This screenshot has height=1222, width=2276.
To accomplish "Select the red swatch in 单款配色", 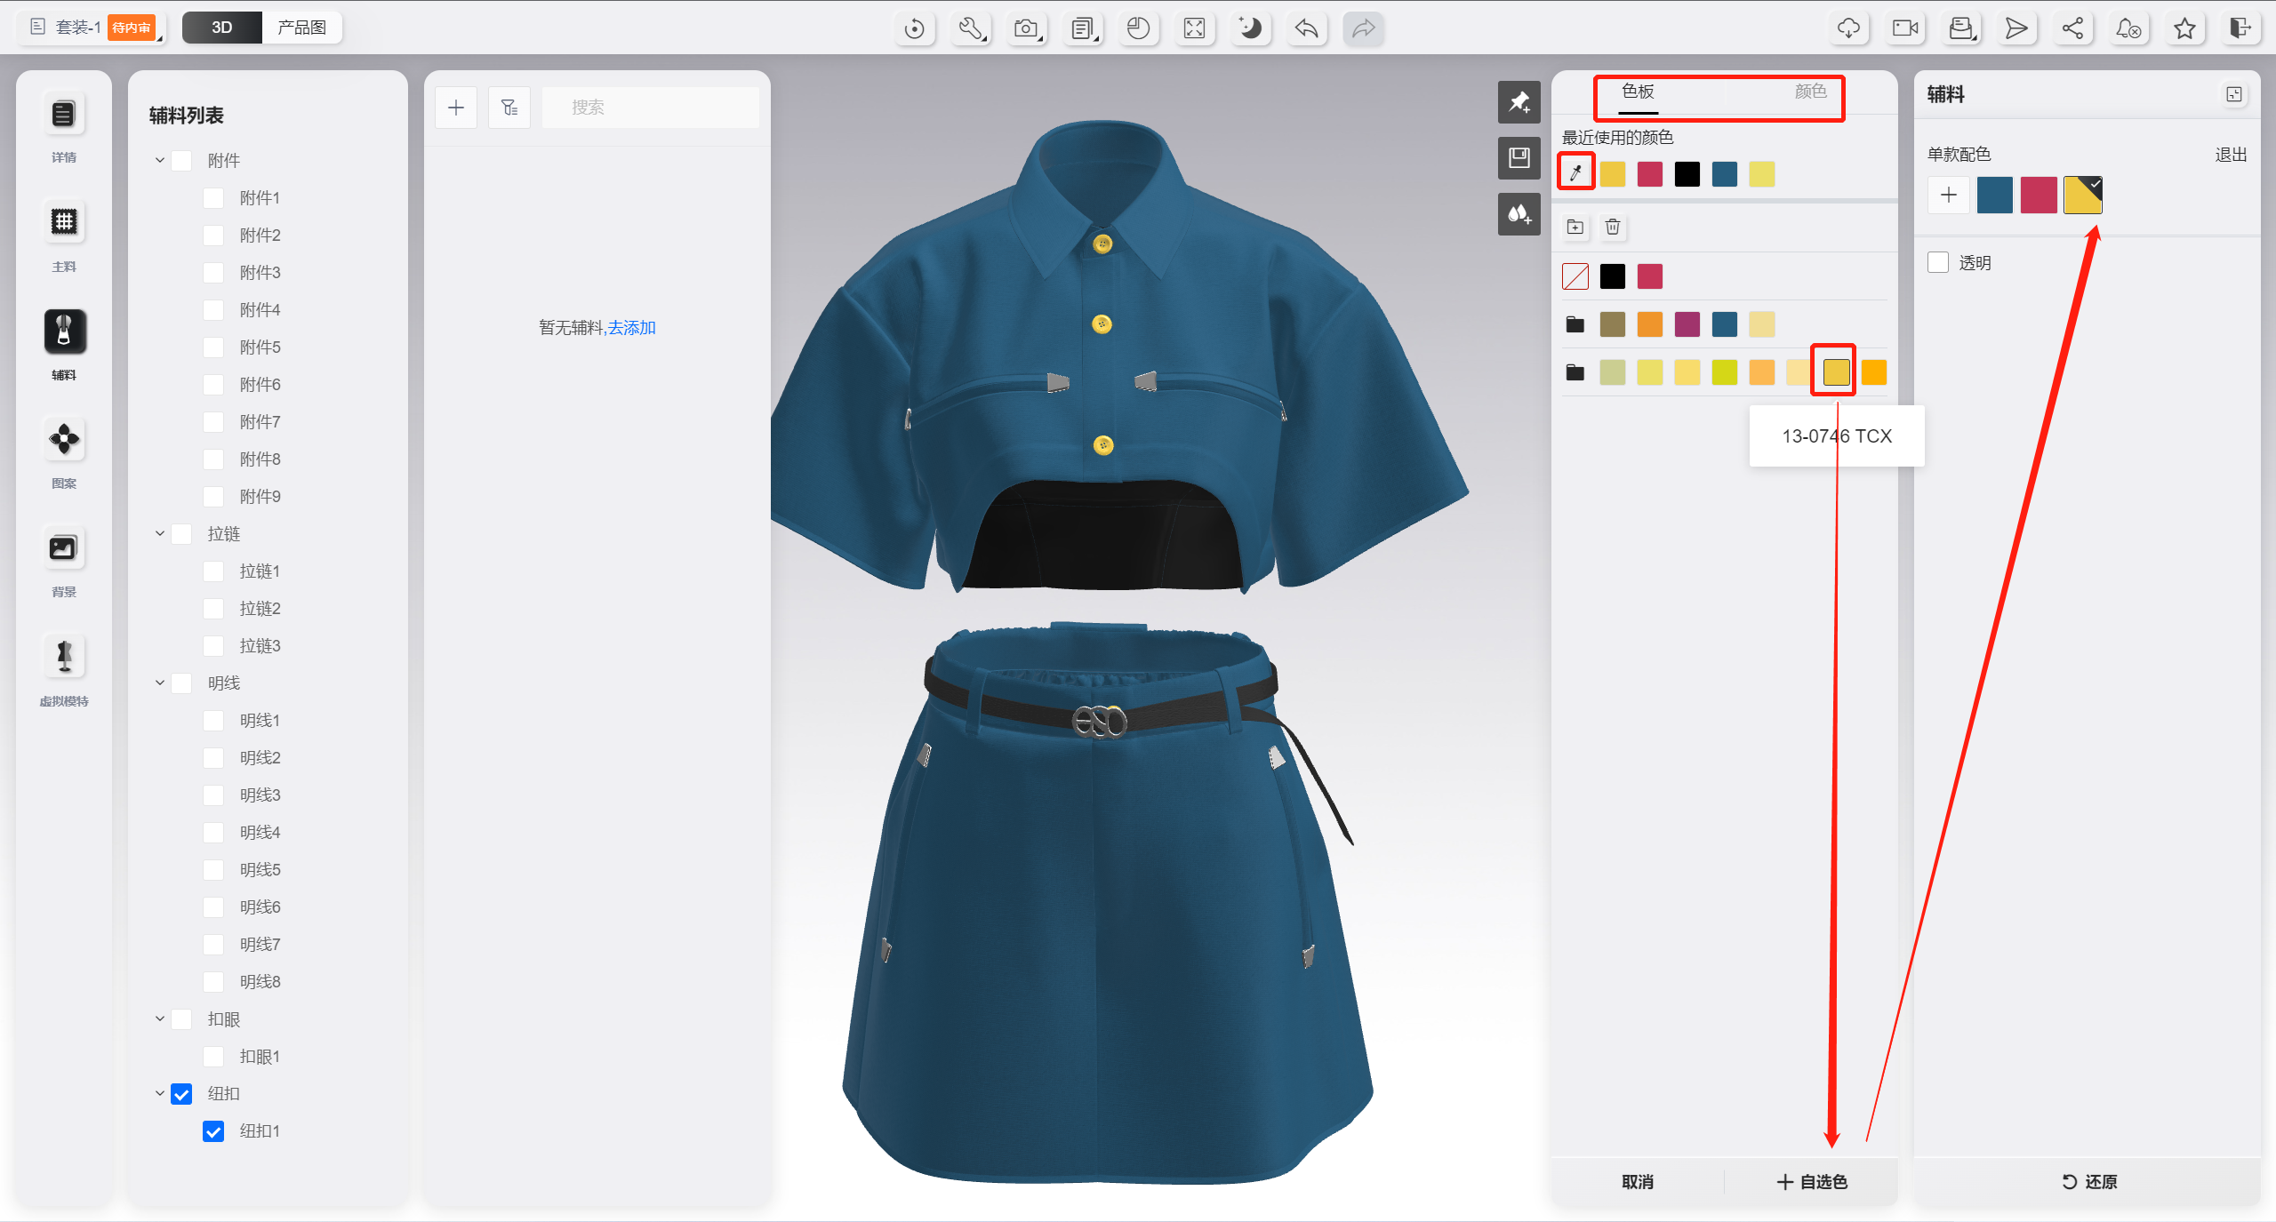I will (x=2039, y=196).
